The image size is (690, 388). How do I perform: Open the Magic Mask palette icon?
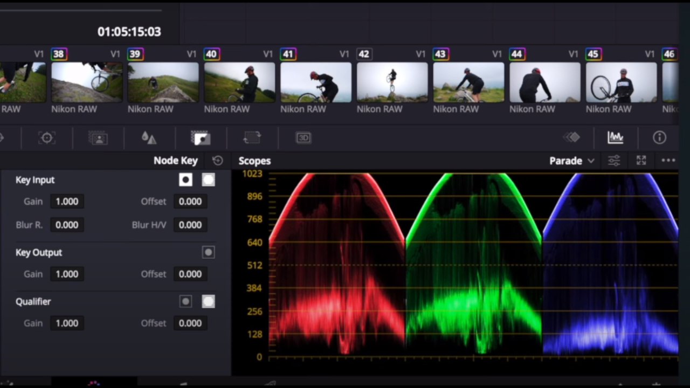(98, 138)
